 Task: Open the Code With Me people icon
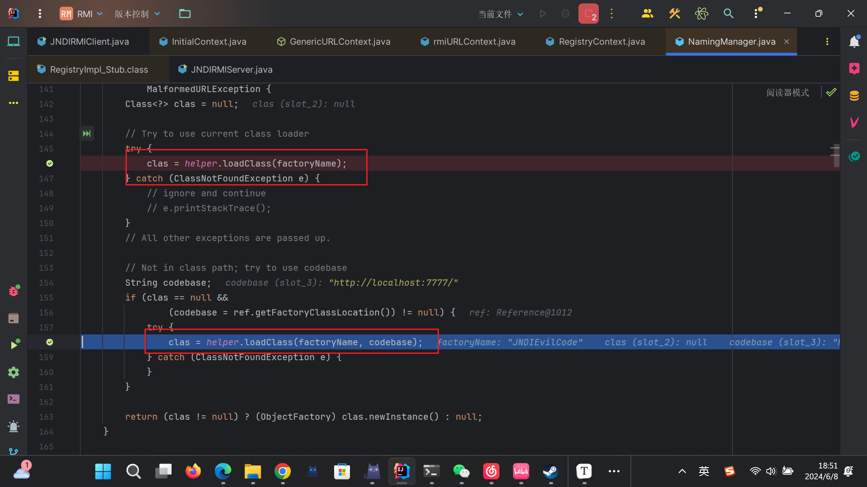click(647, 14)
